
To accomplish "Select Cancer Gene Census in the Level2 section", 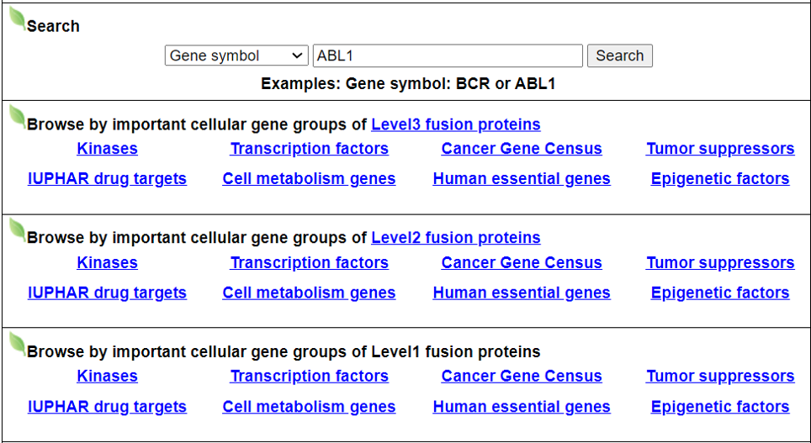I will click(x=521, y=263).
